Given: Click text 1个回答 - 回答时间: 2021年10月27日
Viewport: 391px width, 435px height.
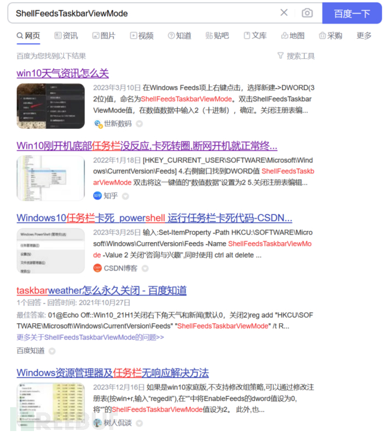Looking at the screenshot, I should [x=74, y=303].
